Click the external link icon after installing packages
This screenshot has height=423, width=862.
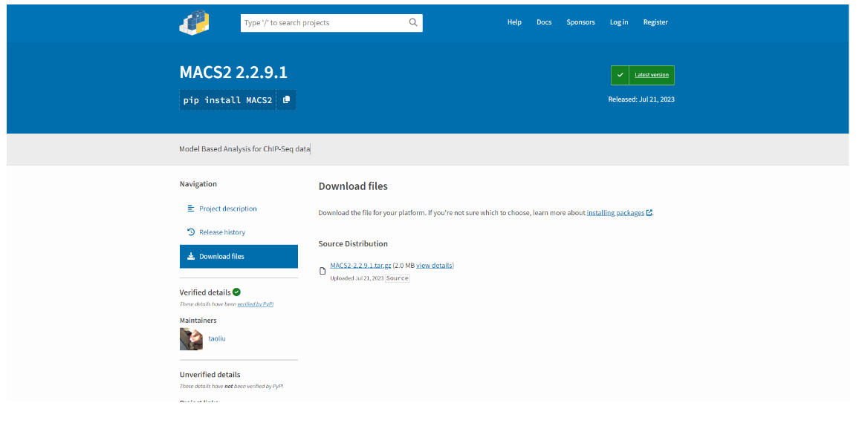pos(649,212)
